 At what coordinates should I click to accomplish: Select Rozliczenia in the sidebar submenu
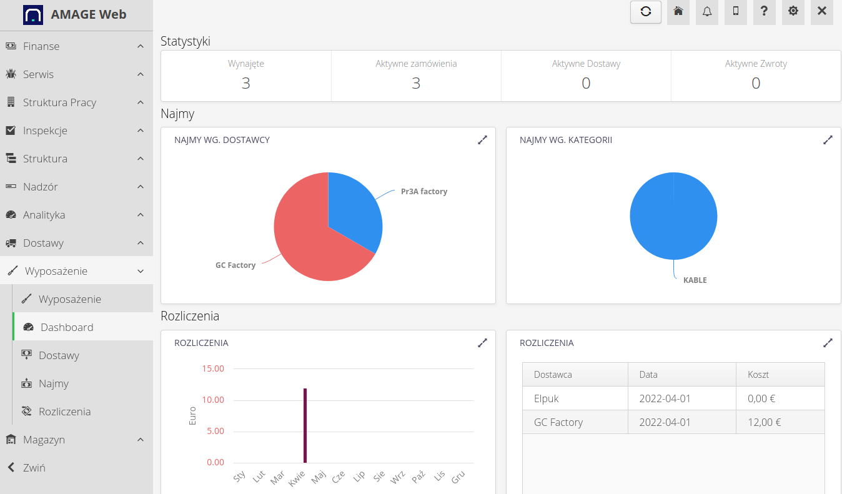pos(64,412)
